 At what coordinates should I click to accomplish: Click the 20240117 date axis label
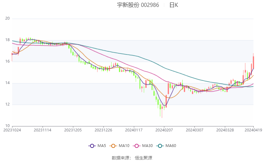pos(134,130)
